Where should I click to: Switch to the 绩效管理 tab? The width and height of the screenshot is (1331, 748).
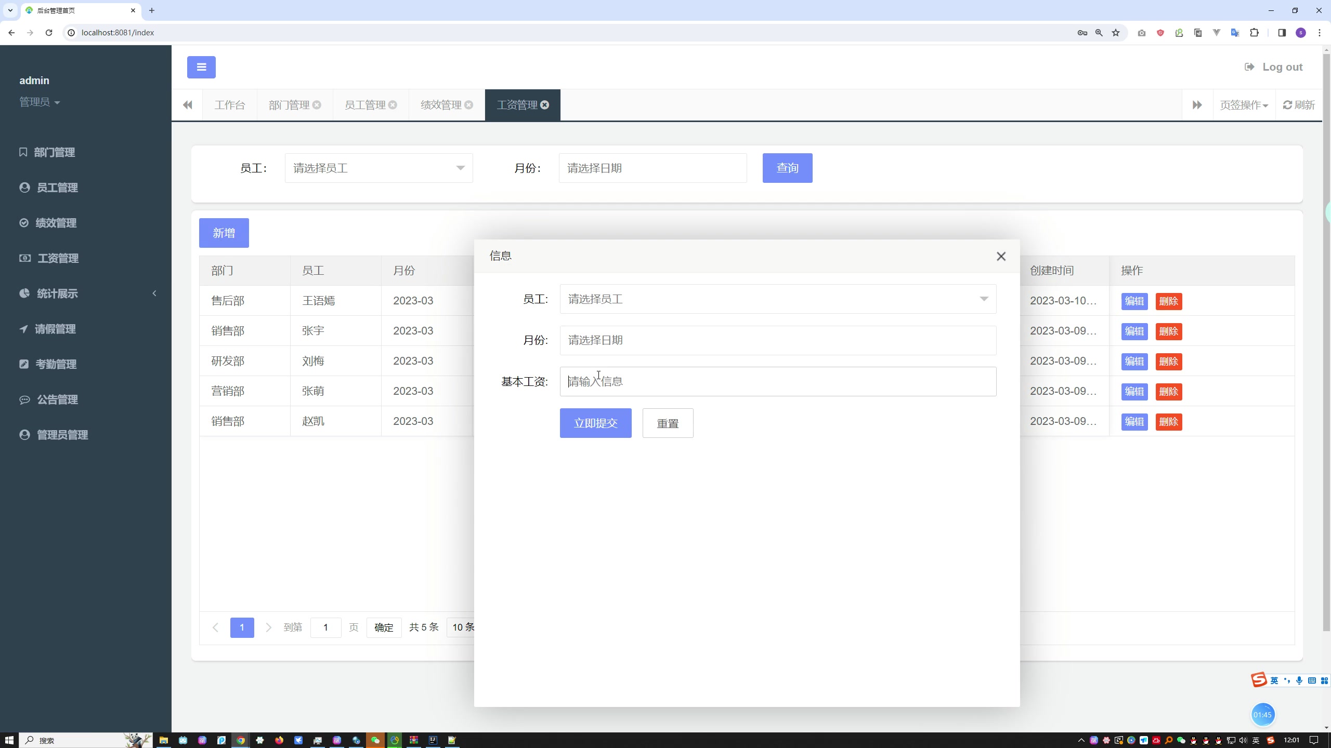[440, 105]
